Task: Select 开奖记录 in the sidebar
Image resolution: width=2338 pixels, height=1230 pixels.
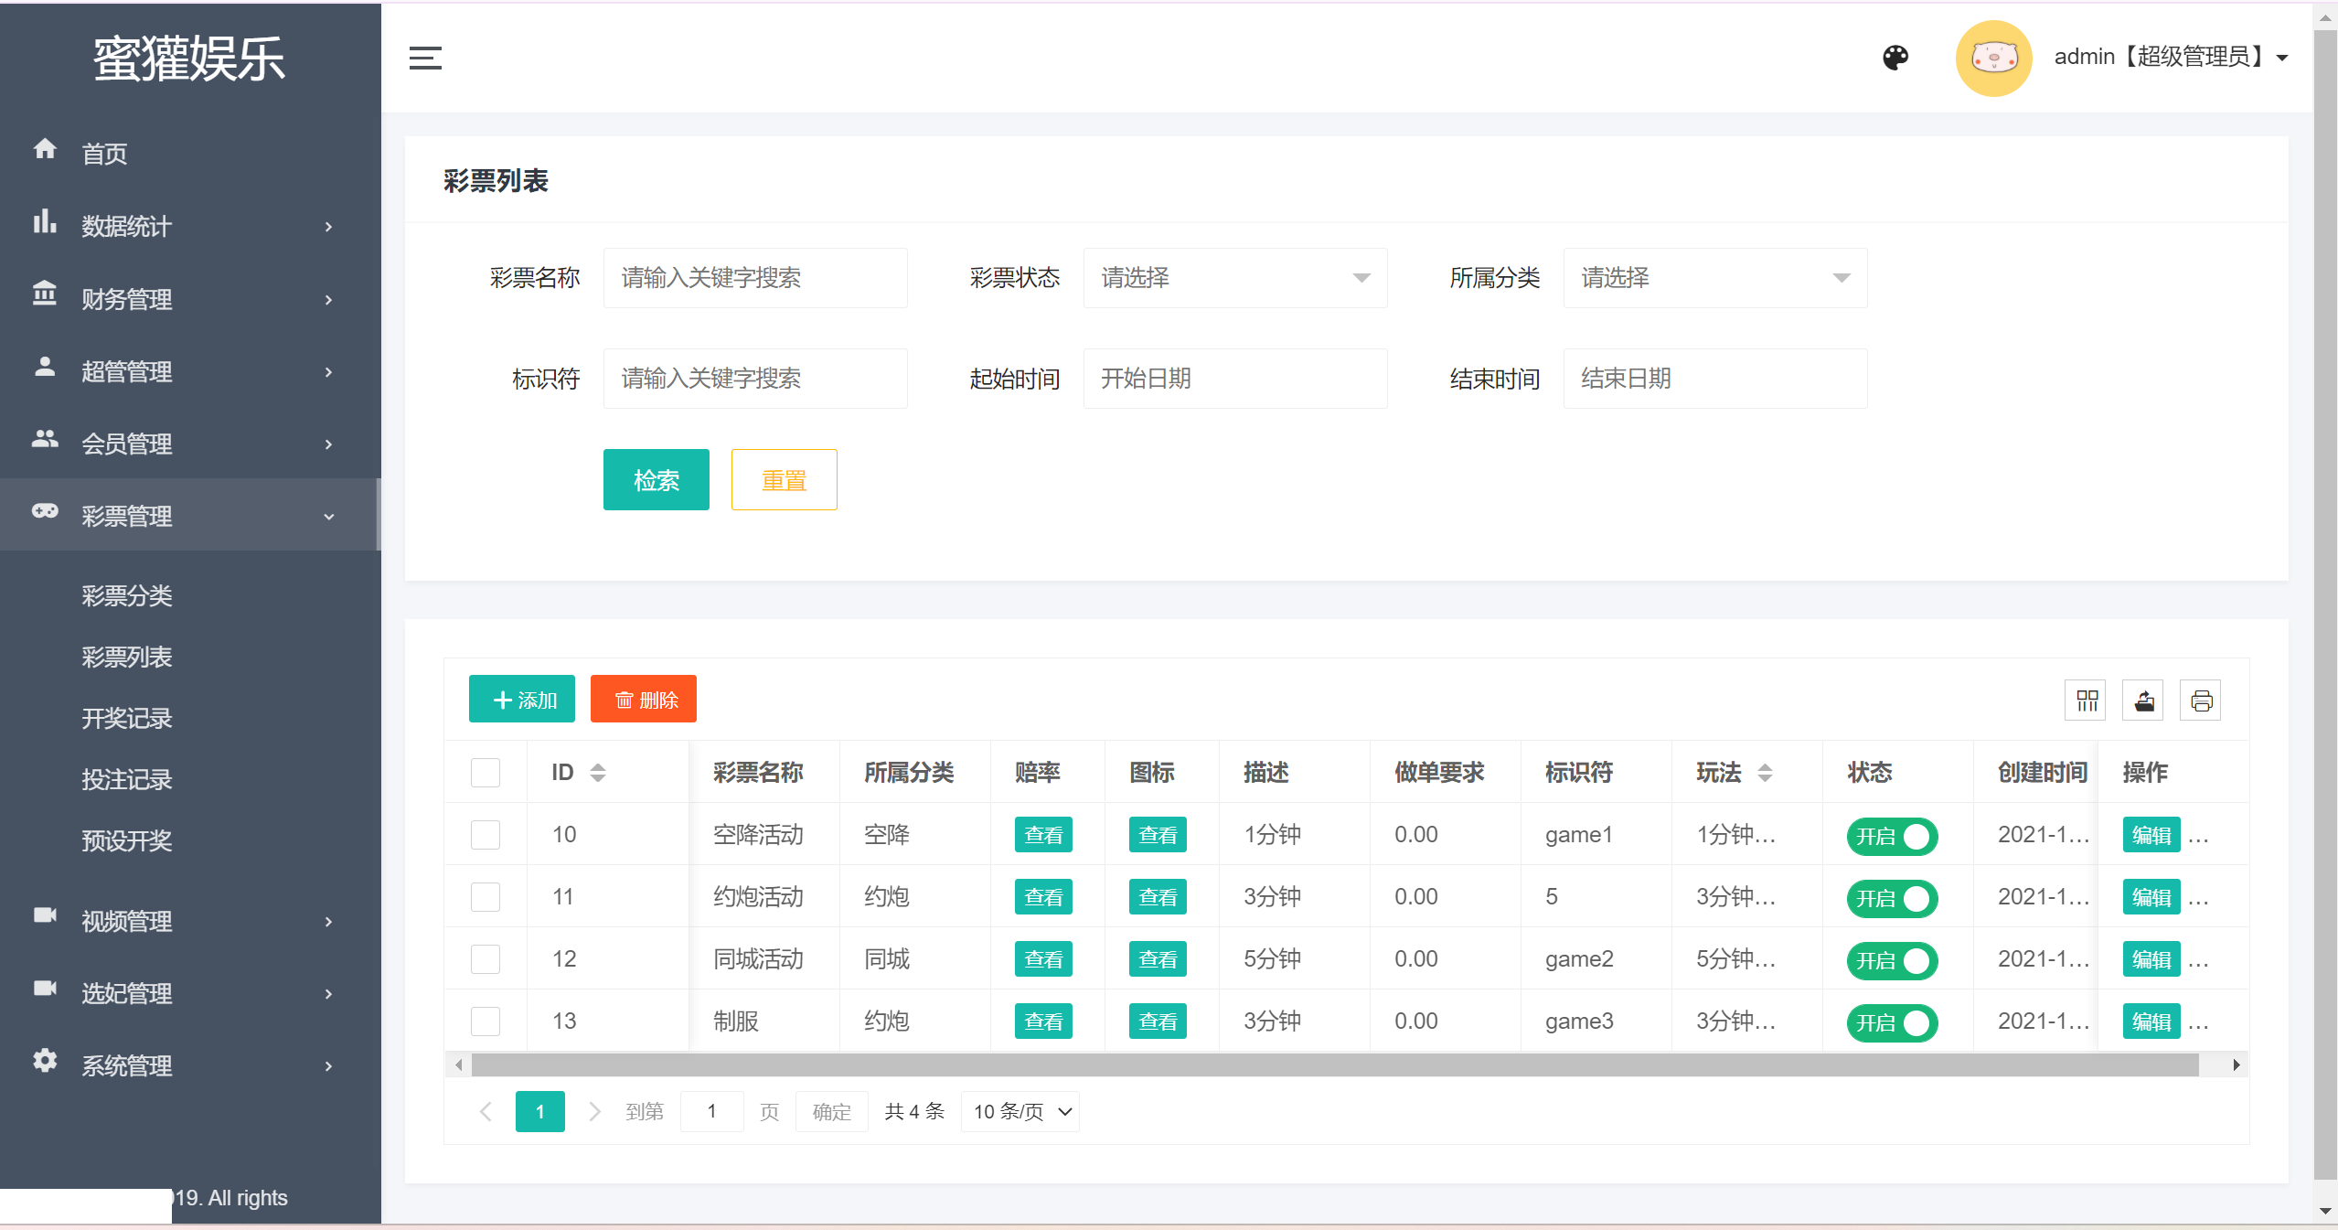Action: point(126,718)
